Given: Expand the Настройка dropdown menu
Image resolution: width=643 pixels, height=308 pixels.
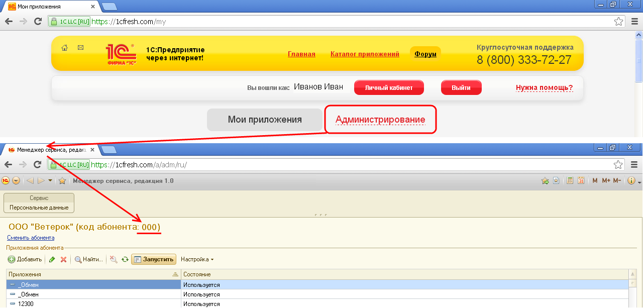Looking at the screenshot, I should (197, 259).
